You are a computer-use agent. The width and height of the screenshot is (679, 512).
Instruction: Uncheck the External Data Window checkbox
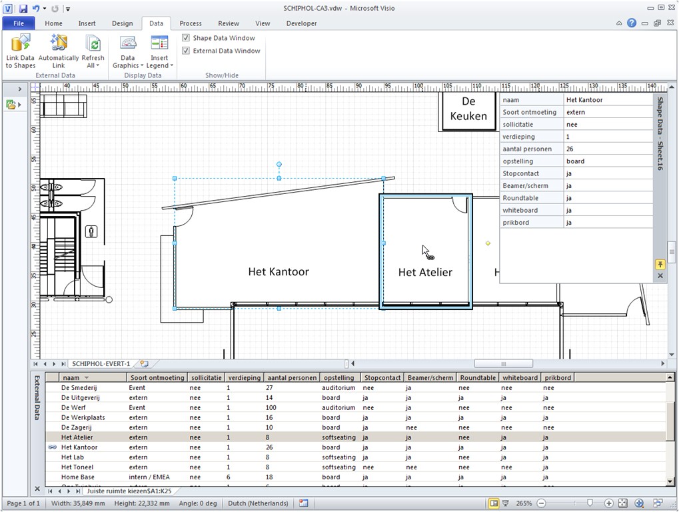(x=186, y=51)
